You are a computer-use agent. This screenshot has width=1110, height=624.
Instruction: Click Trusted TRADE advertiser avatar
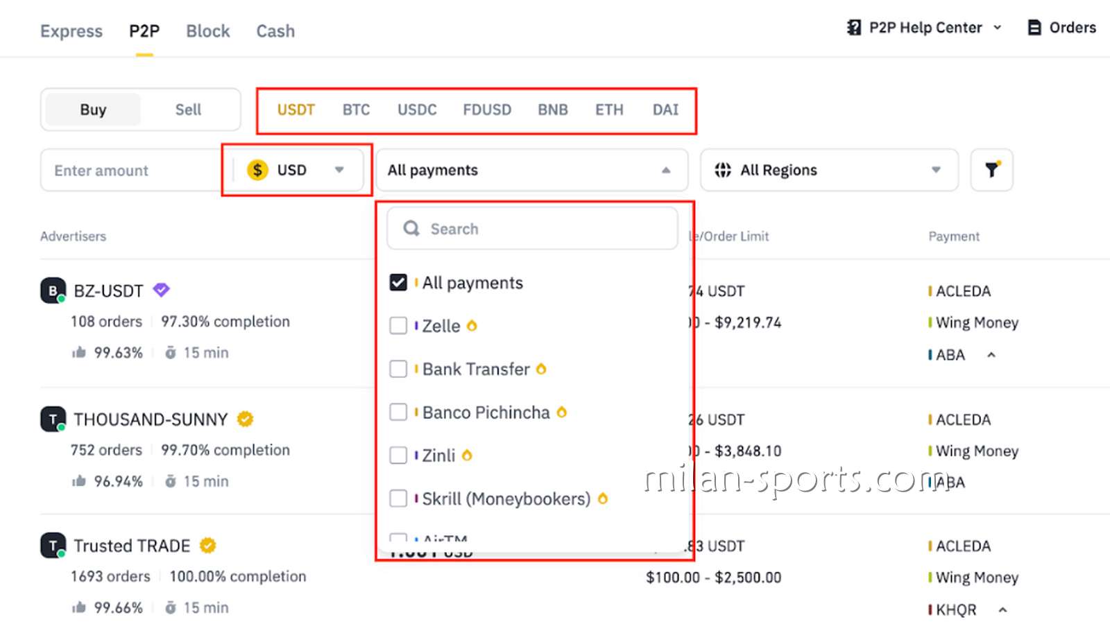point(53,546)
